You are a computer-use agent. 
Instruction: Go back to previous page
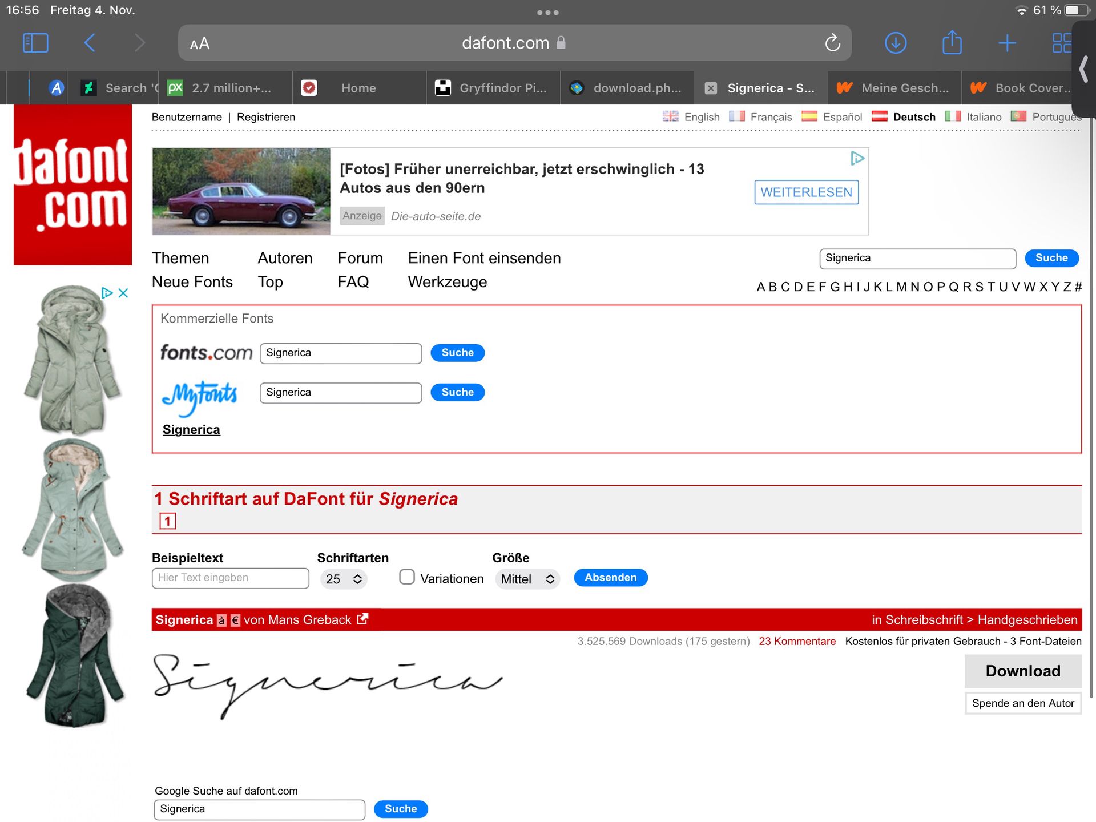[x=90, y=43]
